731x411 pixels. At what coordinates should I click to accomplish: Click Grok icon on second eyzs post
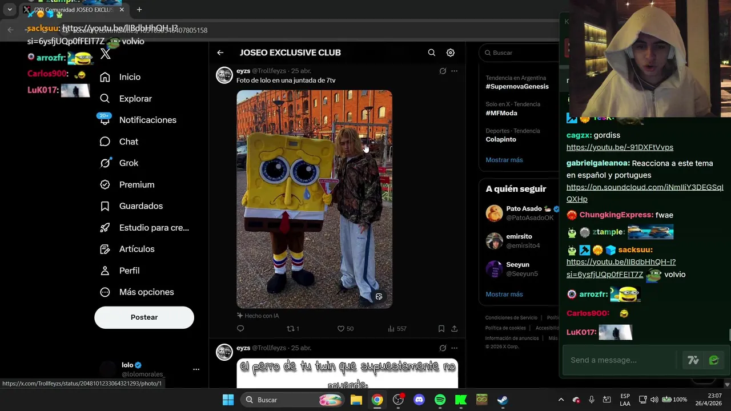tap(443, 348)
